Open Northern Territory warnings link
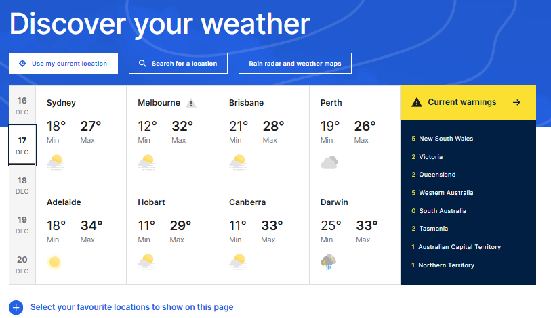 (x=446, y=265)
